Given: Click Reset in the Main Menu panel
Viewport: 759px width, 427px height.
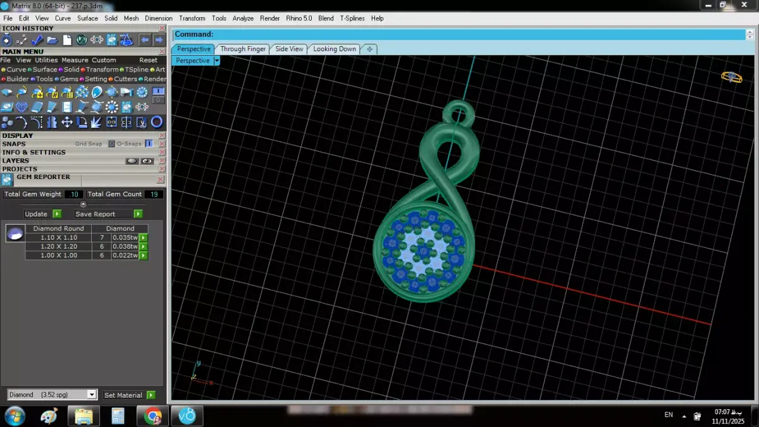Looking at the screenshot, I should point(148,60).
